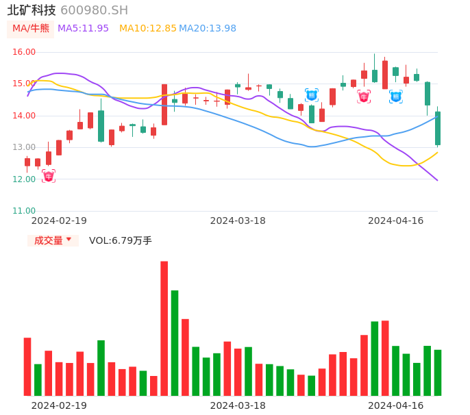Screen dimensions: 470x415
Task: Click 2024-02-19 date under the volume chart
Action: 59,405
